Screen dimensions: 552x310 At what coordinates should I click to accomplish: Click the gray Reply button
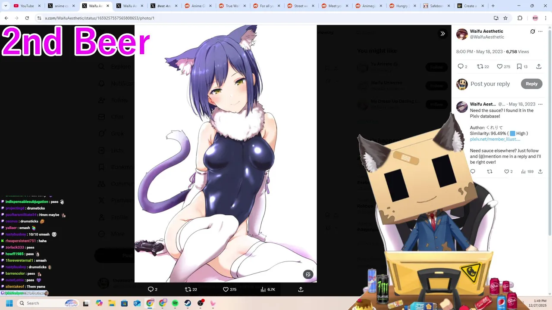pos(531,84)
